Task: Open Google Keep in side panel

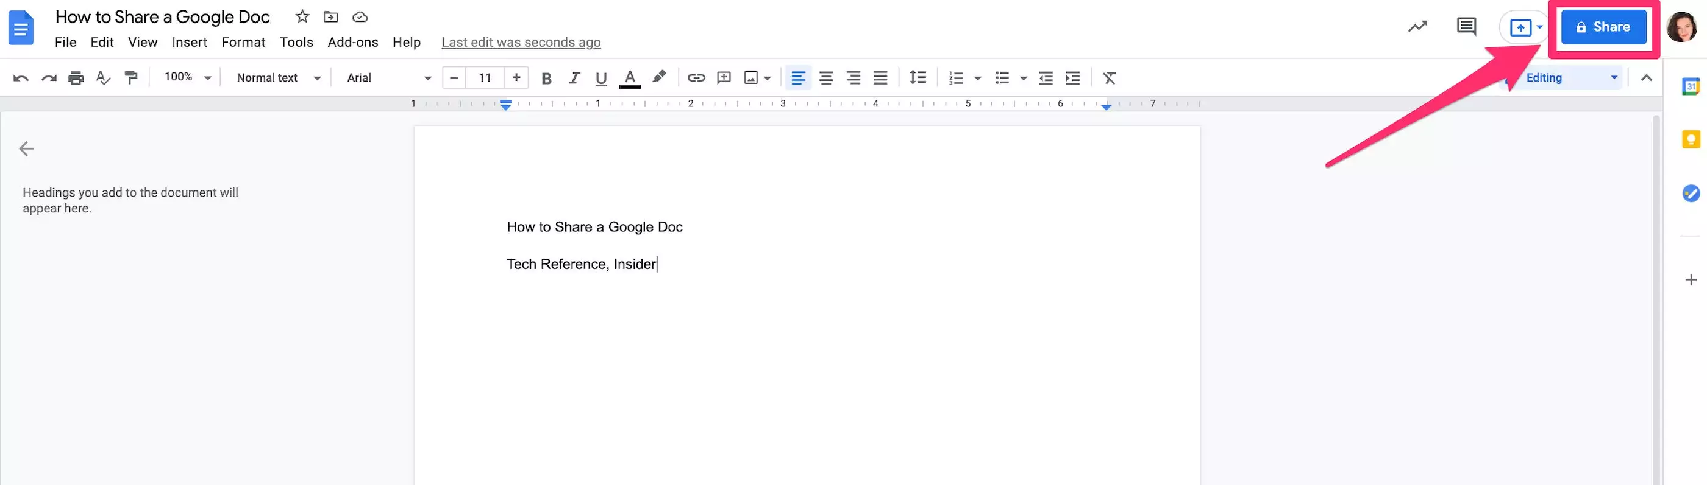Action: coord(1691,139)
